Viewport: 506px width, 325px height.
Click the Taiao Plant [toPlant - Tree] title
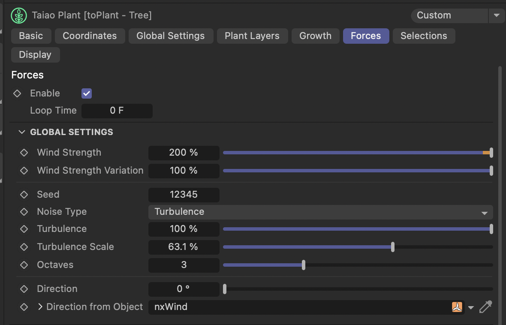tap(92, 15)
